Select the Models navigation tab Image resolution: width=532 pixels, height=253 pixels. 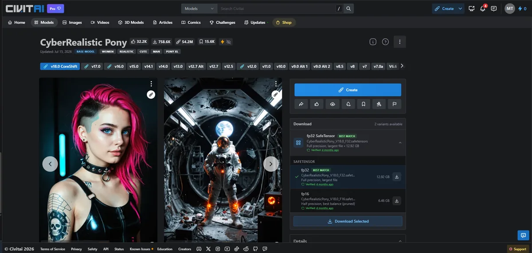coord(44,22)
